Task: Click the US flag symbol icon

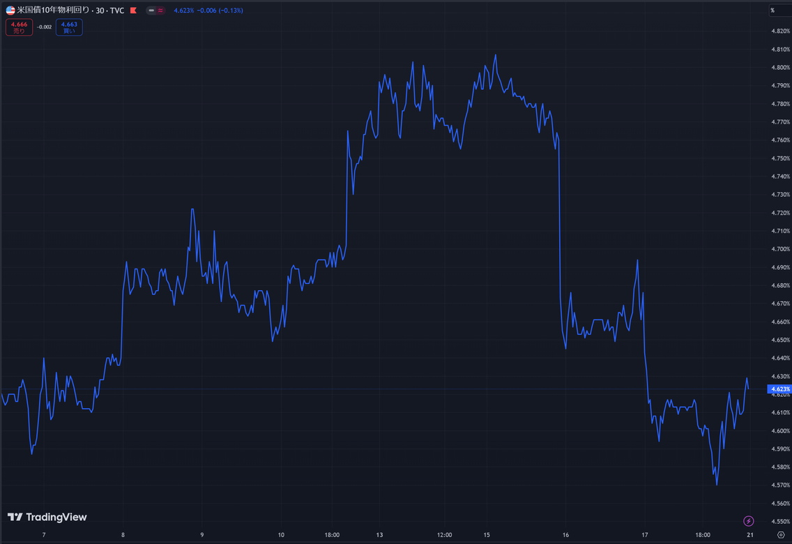Action: pyautogui.click(x=10, y=10)
